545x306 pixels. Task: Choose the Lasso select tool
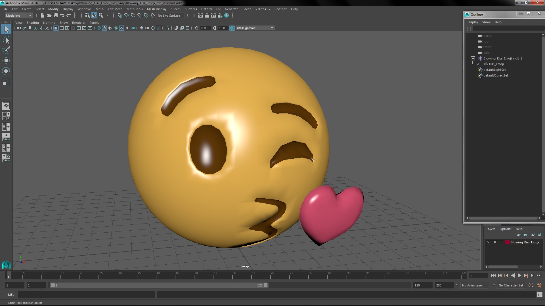click(6, 40)
